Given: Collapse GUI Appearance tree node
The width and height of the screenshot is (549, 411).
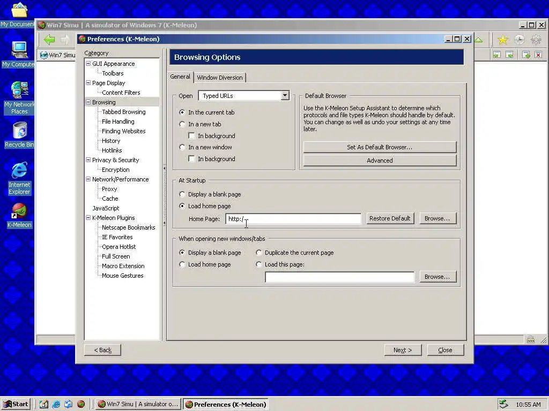Looking at the screenshot, I should tap(88, 64).
